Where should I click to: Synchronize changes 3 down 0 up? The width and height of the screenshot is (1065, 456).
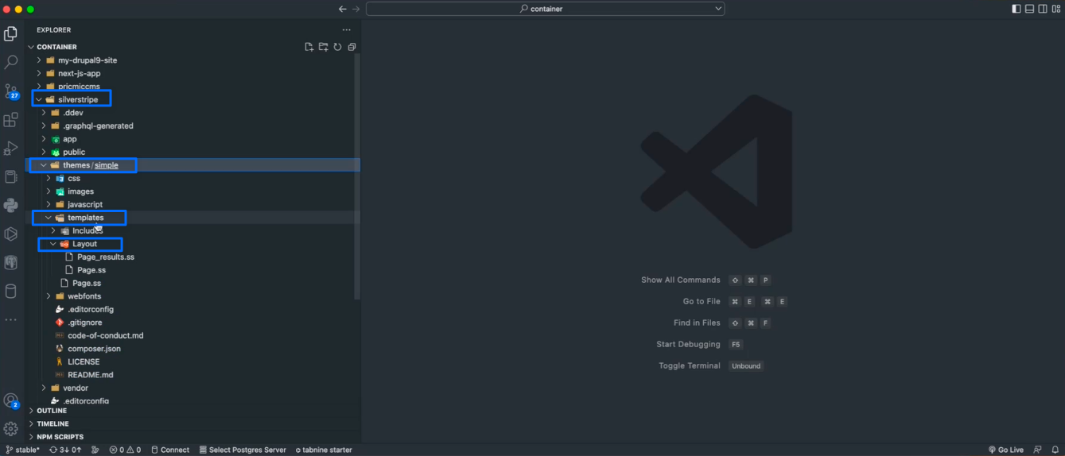click(x=65, y=450)
